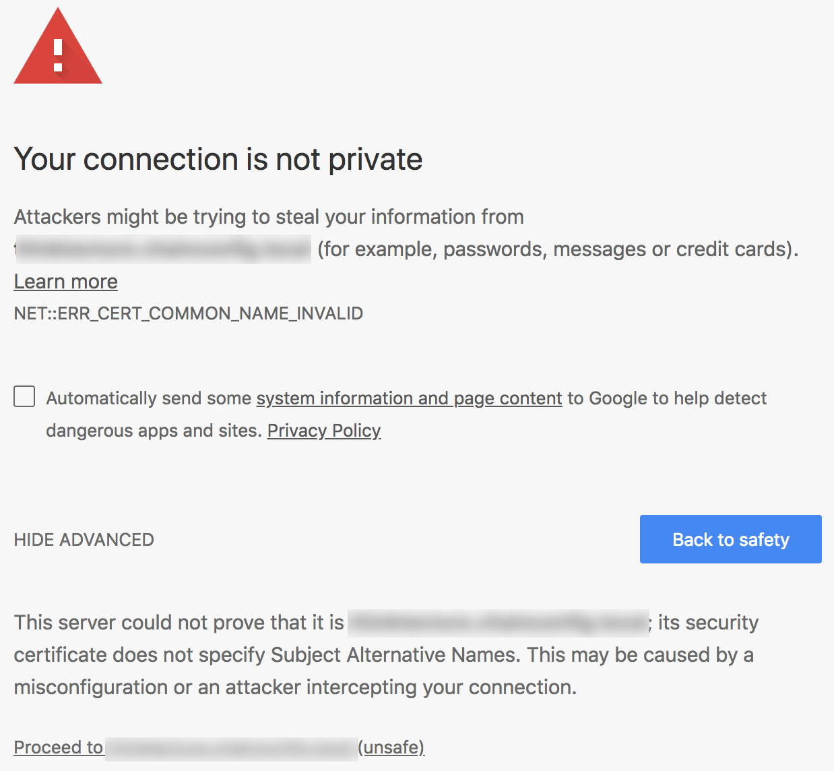Select the NET::ERR_CERT_COMMON_NAME_INVALID error code
This screenshot has height=771, width=834.
pos(188,313)
